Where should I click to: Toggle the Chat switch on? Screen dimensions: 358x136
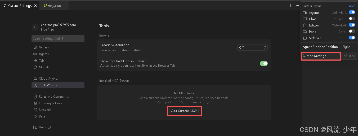point(352,19)
